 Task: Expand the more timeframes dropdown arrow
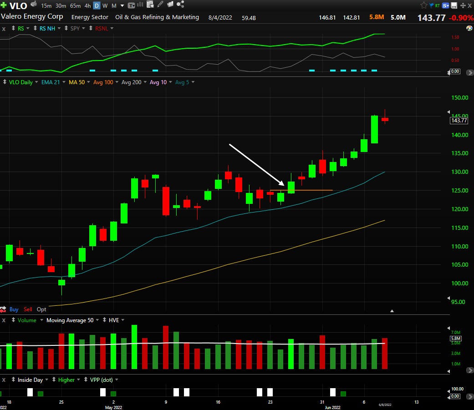click(122, 6)
